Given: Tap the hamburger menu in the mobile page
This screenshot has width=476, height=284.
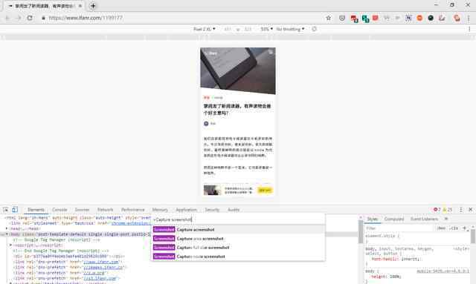Looking at the screenshot, I should 271,53.
